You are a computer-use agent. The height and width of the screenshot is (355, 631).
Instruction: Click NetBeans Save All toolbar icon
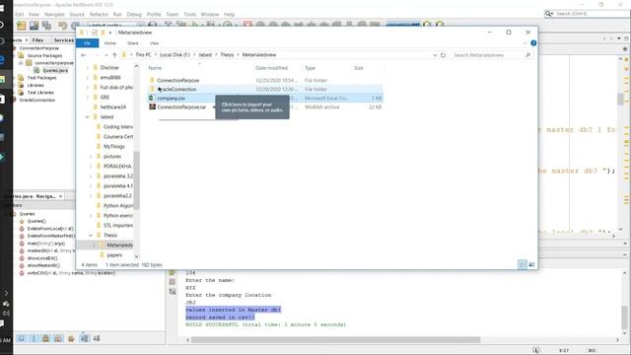point(46,26)
